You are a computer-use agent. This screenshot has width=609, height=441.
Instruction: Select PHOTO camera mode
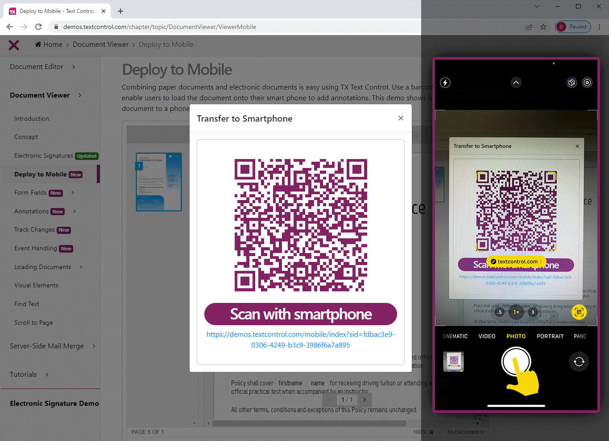pos(516,336)
